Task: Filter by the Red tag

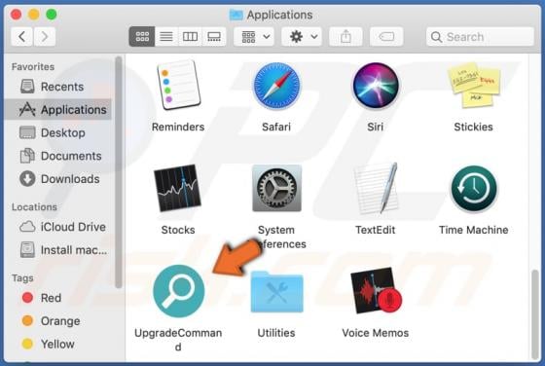Action: point(58,298)
